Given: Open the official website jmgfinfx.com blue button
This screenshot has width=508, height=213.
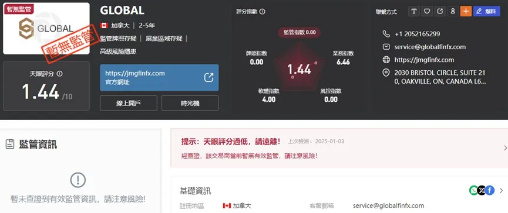Looking at the screenshot, I should point(159,77).
